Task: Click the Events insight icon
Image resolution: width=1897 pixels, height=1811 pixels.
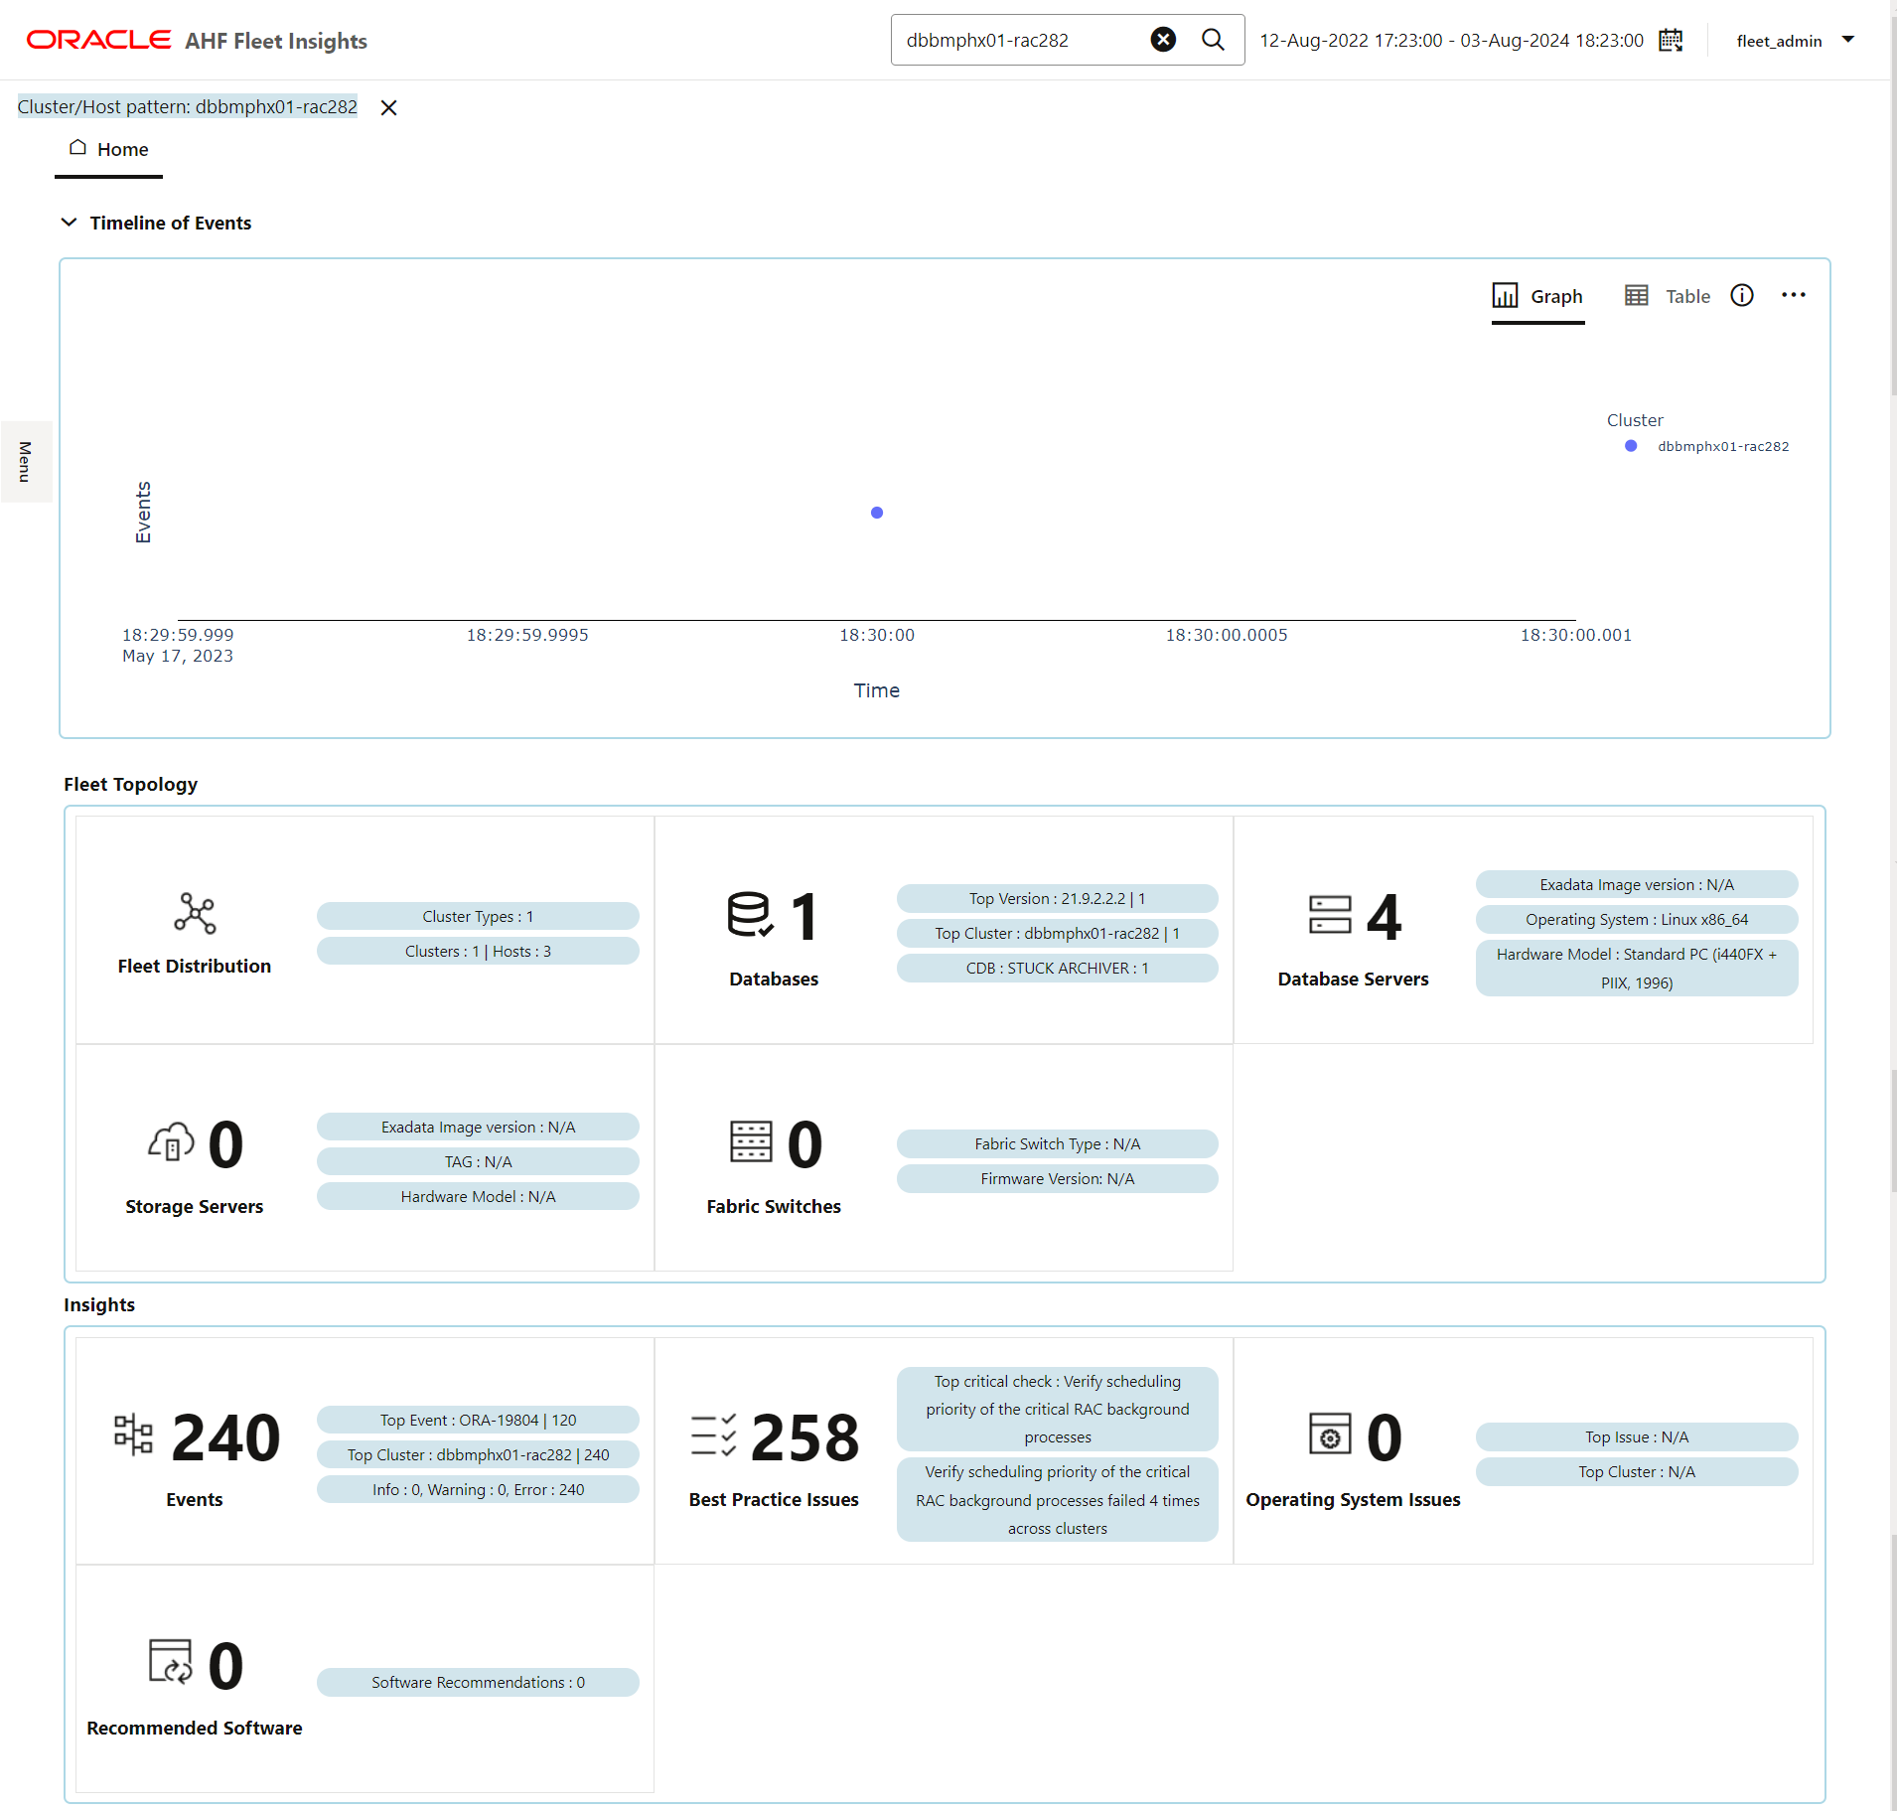Action: click(133, 1434)
